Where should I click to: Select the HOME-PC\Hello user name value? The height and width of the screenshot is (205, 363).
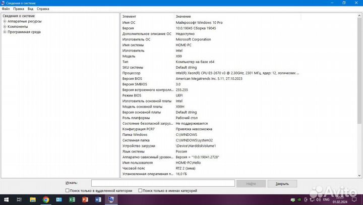pos(188,163)
